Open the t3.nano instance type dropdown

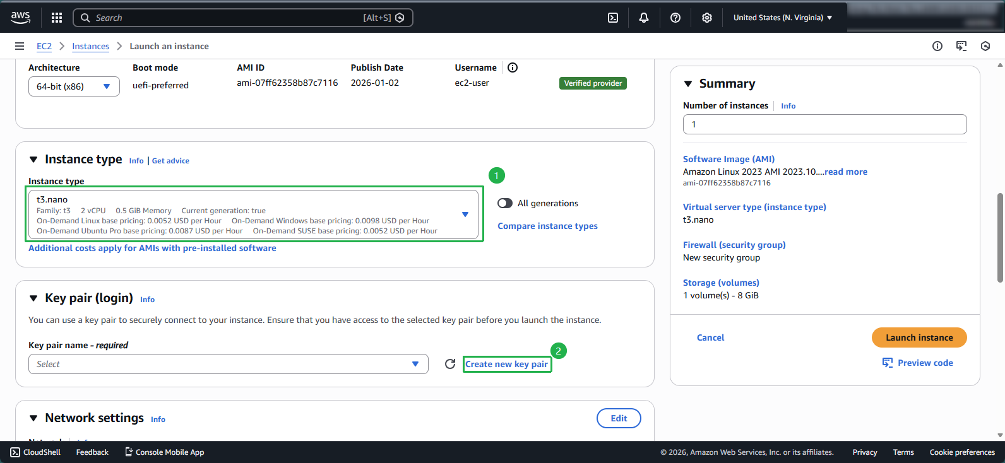[x=253, y=214]
